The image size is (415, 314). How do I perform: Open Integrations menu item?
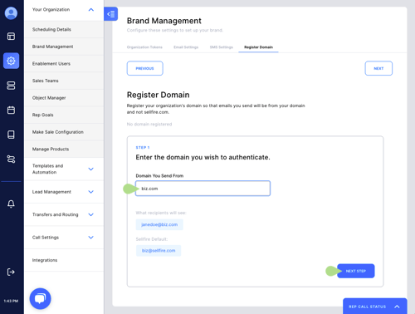click(x=64, y=260)
